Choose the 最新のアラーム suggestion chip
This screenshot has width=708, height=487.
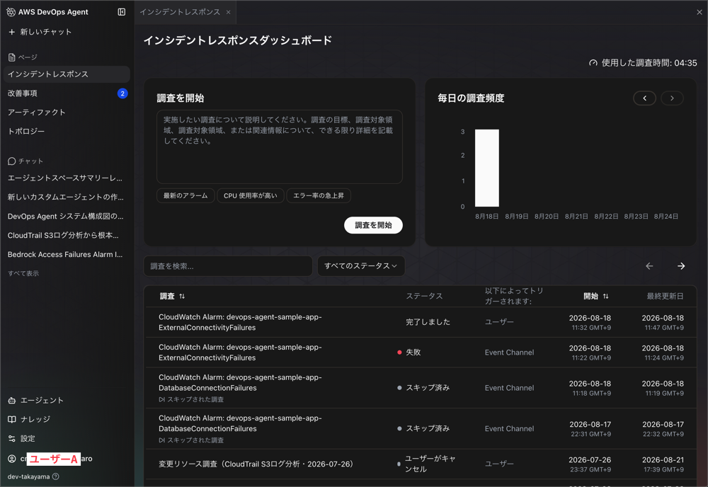185,195
